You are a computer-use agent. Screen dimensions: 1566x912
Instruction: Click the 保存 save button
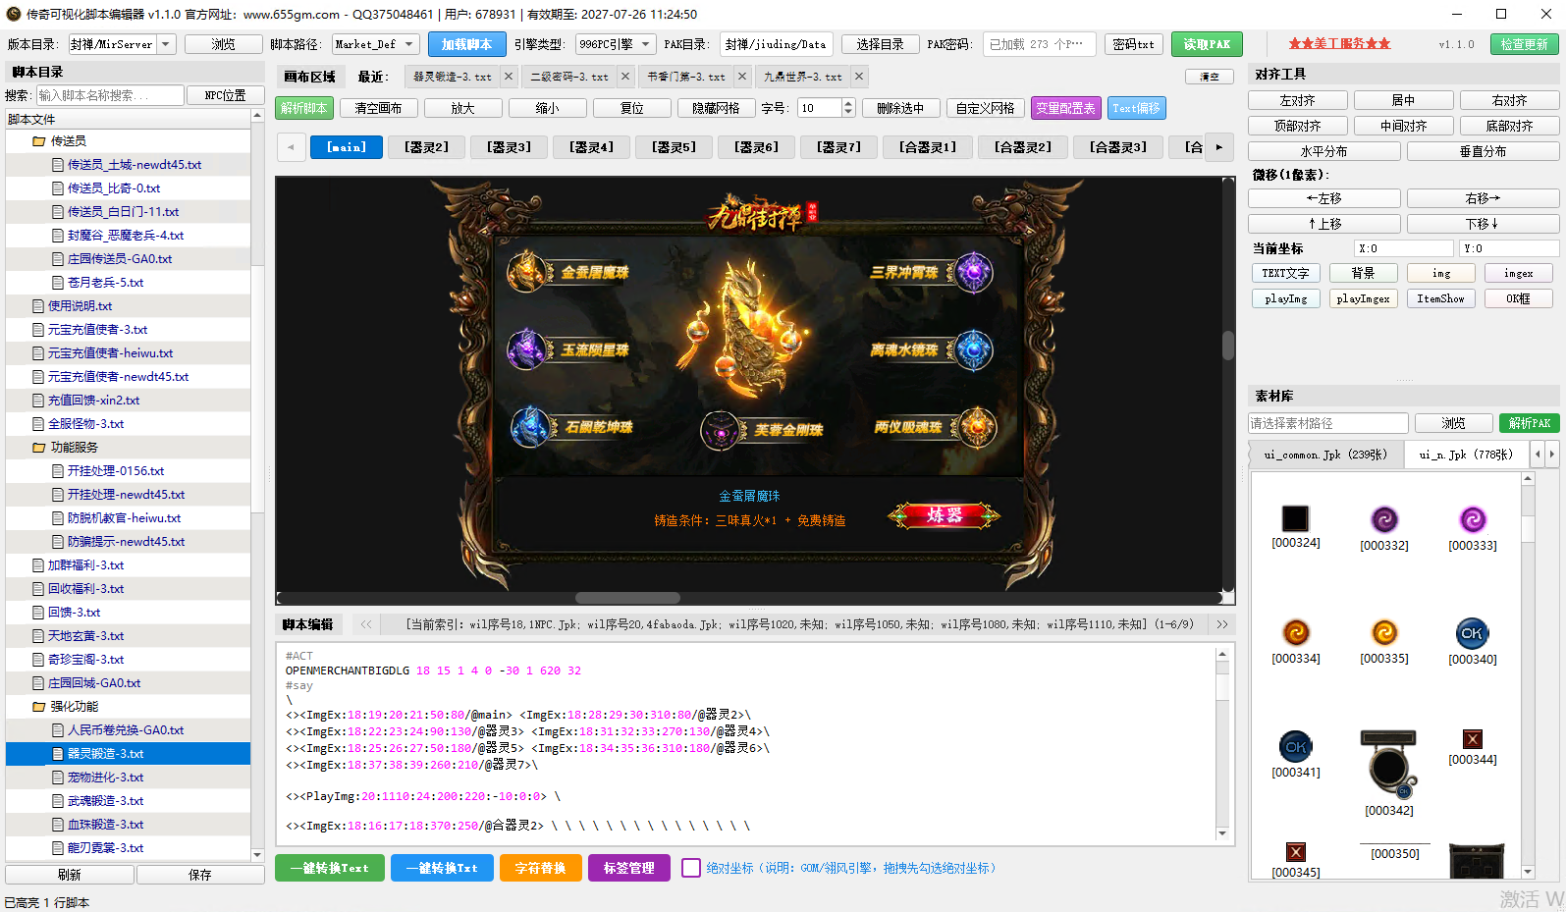[200, 875]
